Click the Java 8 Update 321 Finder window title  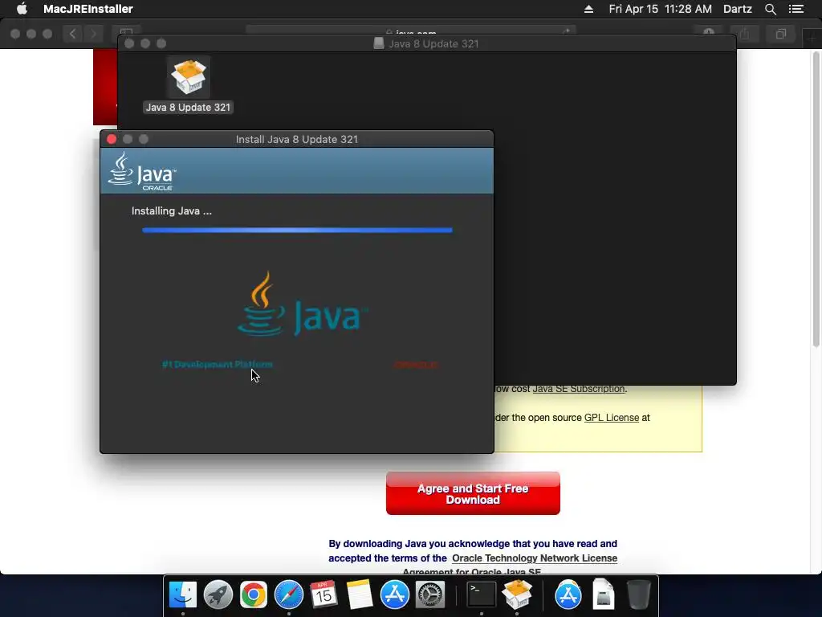pyautogui.click(x=433, y=43)
